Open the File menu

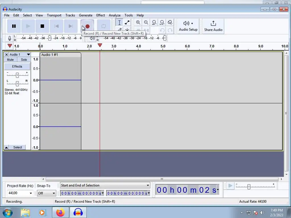click(7, 15)
